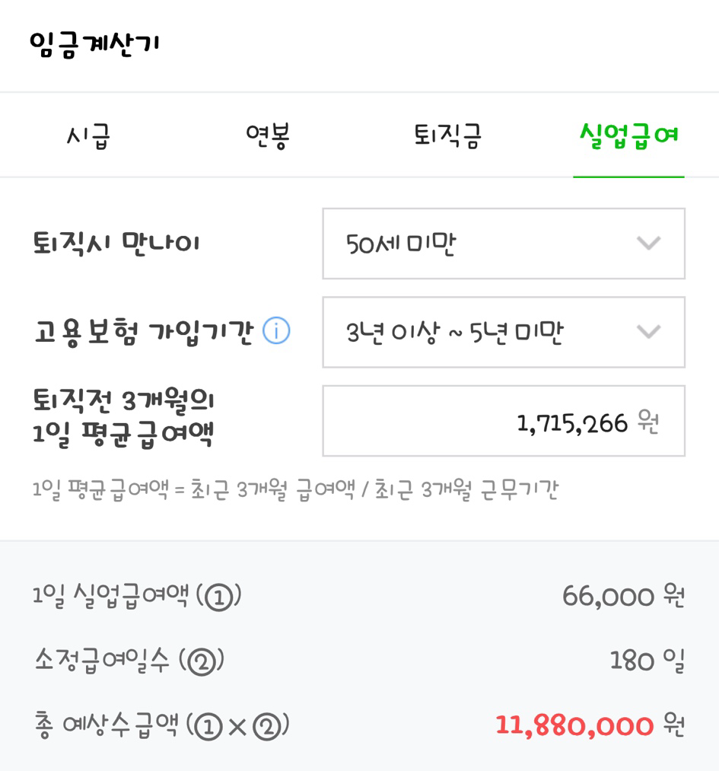Click the 고용보험 가입기간 label text
719x771 pixels.
[143, 333]
